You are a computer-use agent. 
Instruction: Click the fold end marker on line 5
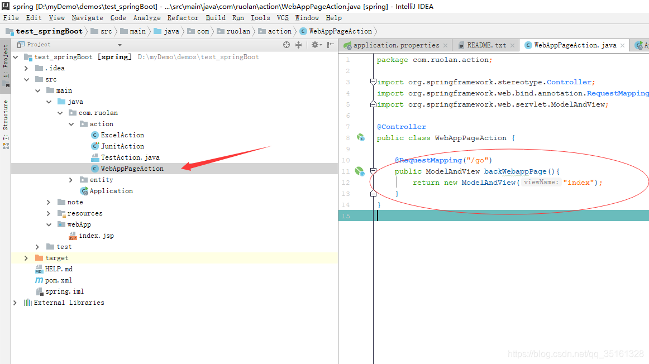click(x=373, y=104)
